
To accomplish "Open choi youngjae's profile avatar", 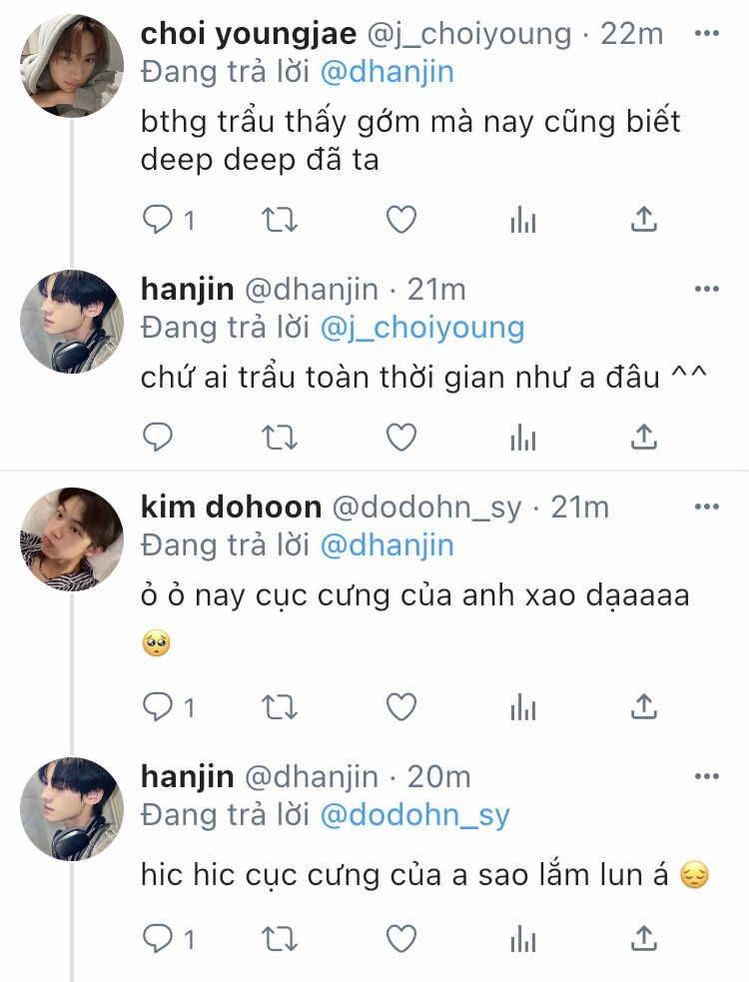I will (72, 66).
